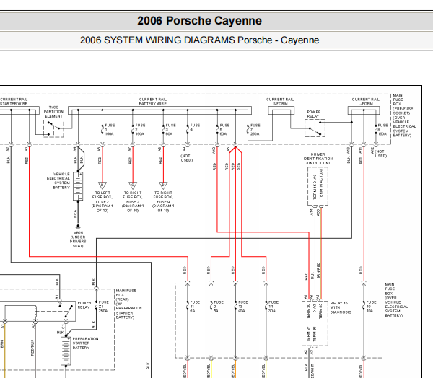Viewport: 433px width, 378px height.
Task: Click the Fuse 5 60A fuse symbol
Action: click(217, 130)
